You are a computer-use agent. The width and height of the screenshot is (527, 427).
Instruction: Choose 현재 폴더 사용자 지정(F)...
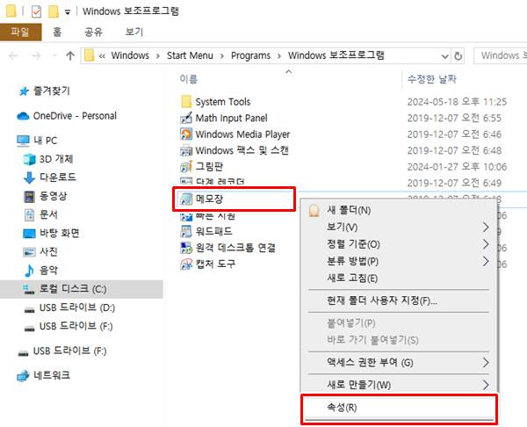pos(399,300)
